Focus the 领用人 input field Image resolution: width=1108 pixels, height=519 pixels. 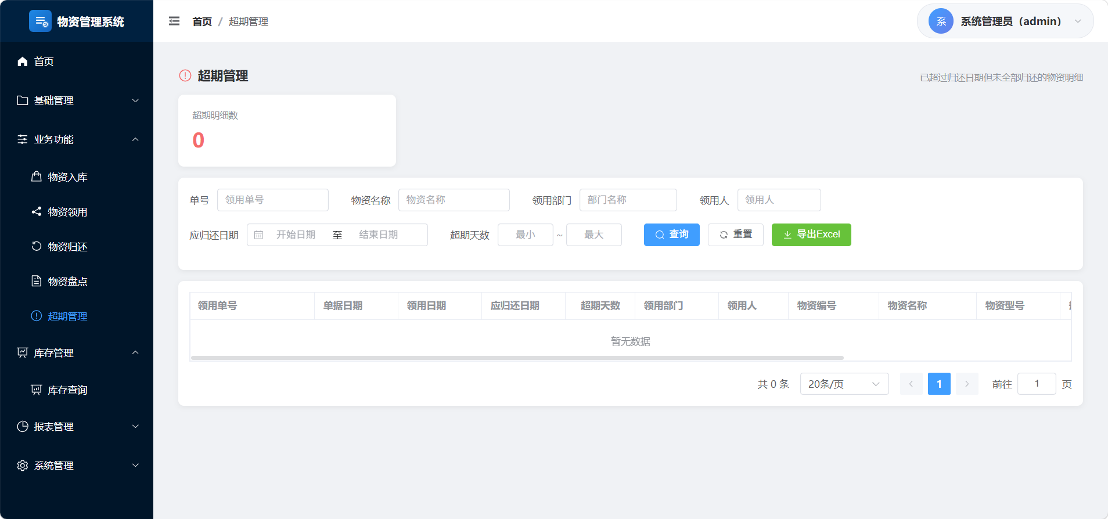(779, 200)
